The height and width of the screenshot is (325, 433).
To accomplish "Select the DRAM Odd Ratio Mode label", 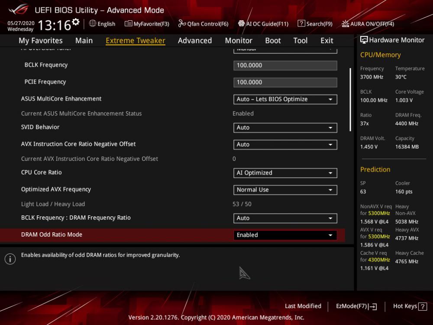I will click(x=52, y=234).
